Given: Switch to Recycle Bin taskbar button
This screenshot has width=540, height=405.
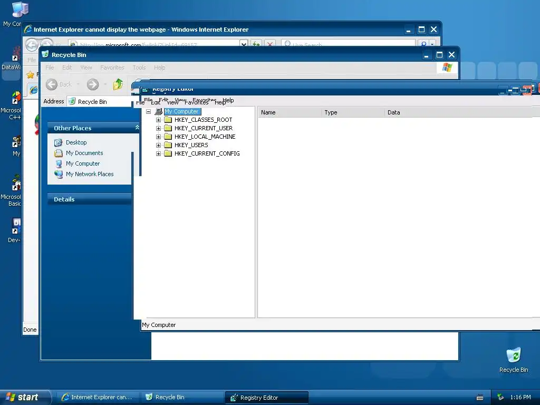Looking at the screenshot, I should click(182, 397).
